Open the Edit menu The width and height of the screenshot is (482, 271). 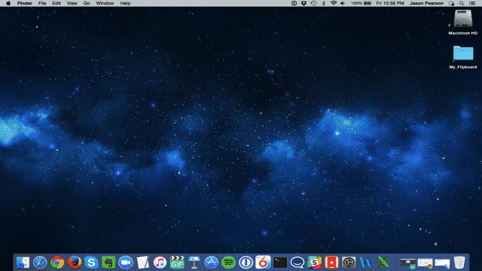pos(56,3)
